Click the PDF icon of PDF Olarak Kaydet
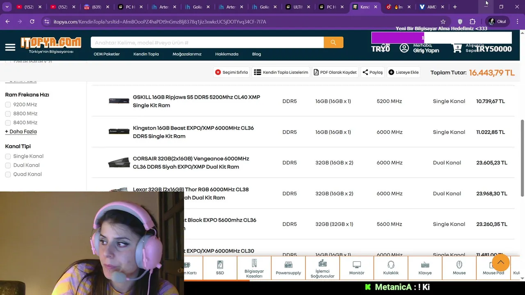Screen dimensions: 525x295 316,72
